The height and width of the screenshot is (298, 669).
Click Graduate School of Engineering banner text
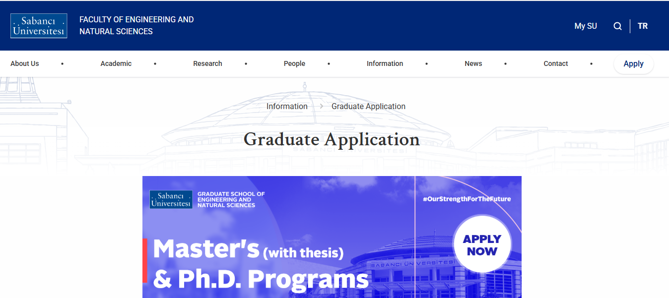pos(231,199)
